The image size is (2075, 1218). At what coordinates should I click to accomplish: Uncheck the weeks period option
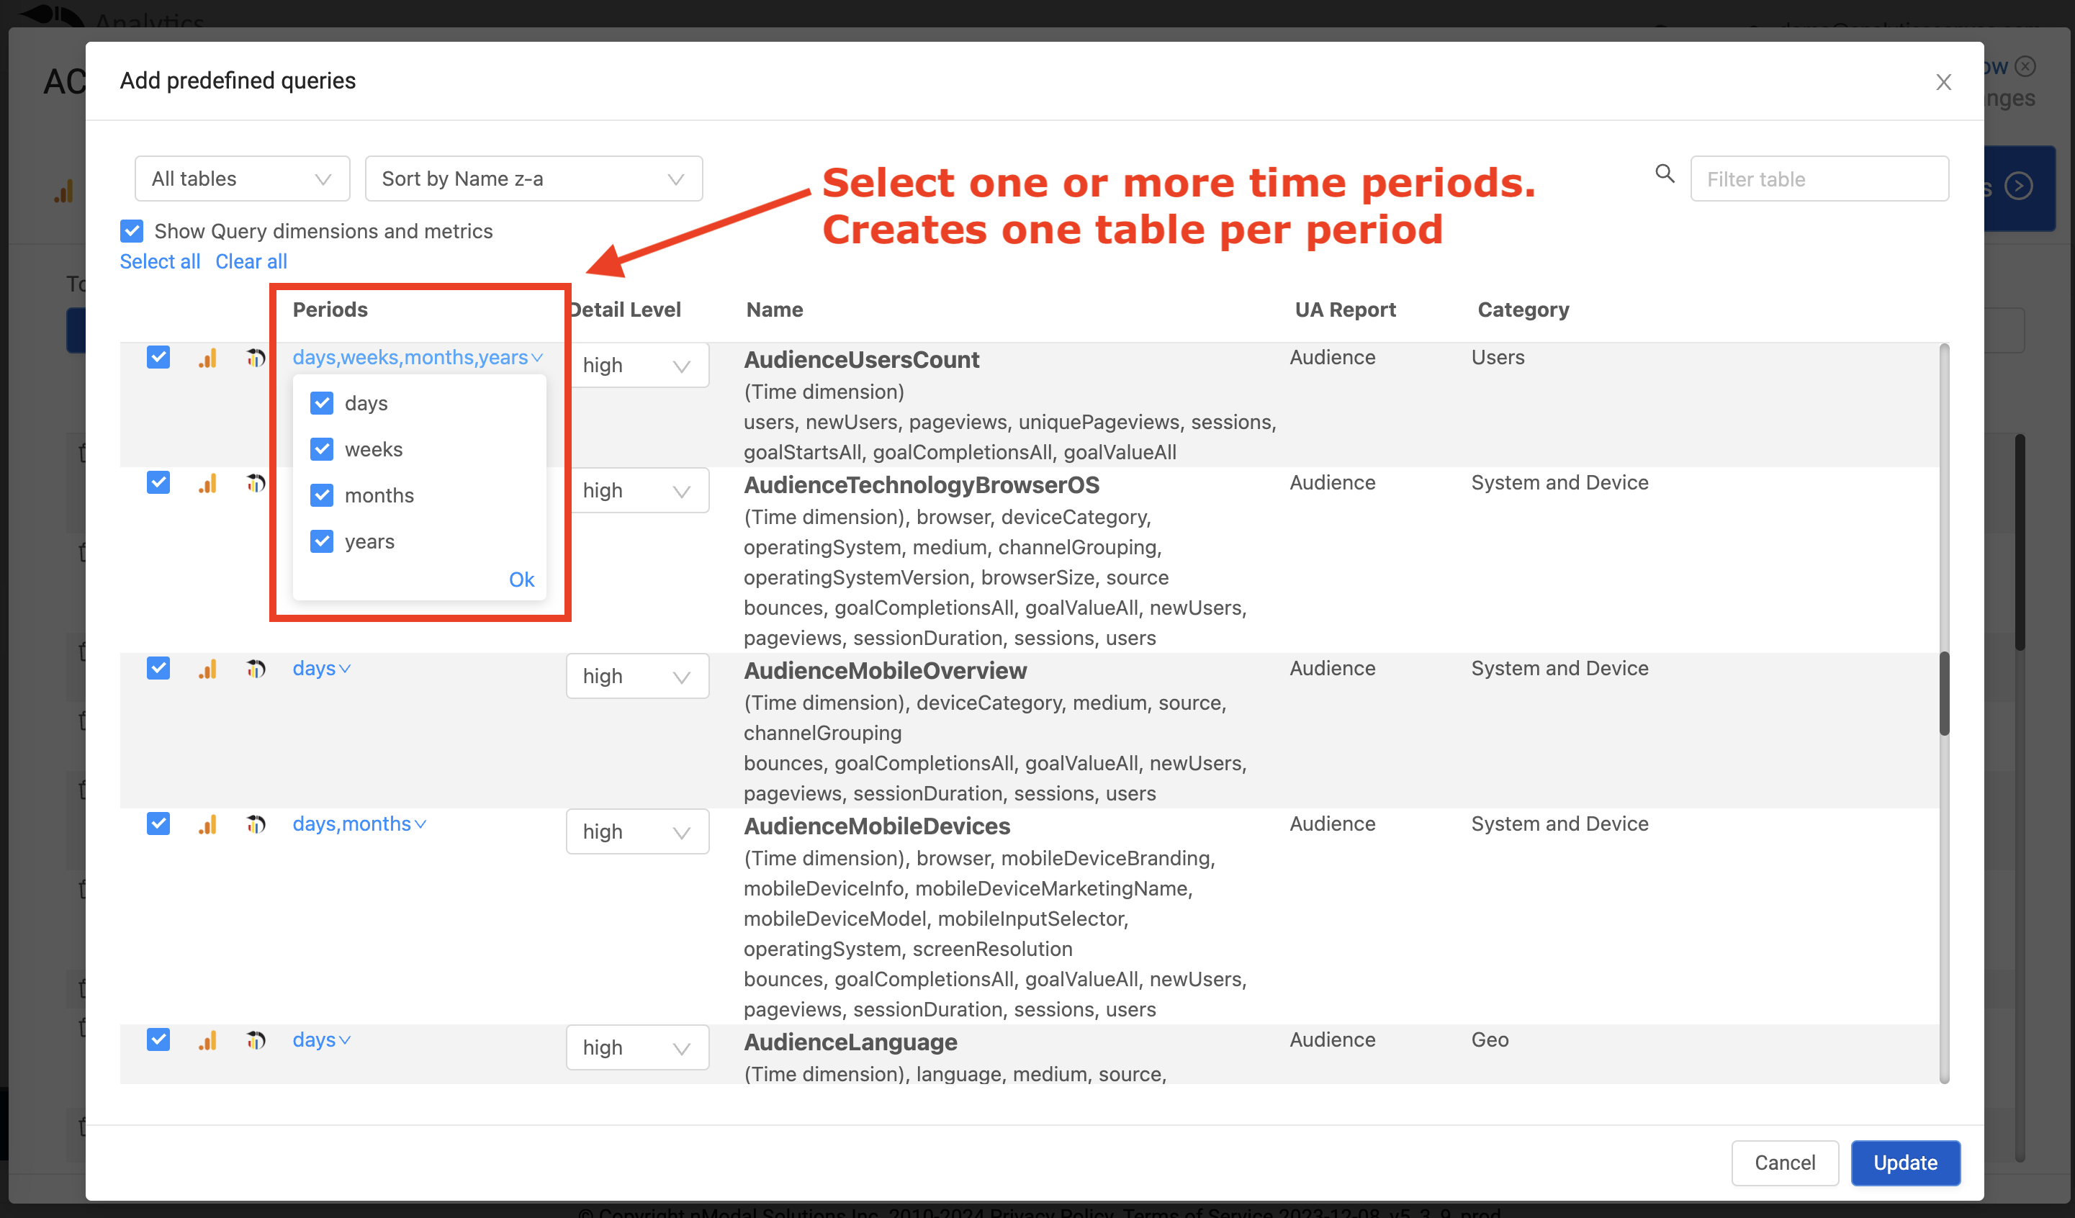pyautogui.click(x=322, y=448)
